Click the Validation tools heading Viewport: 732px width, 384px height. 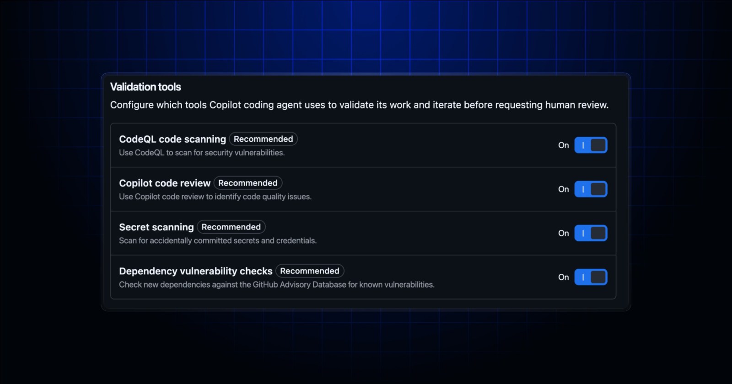click(x=145, y=87)
